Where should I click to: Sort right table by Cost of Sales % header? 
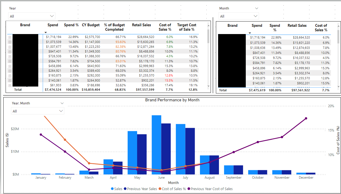click(x=321, y=28)
